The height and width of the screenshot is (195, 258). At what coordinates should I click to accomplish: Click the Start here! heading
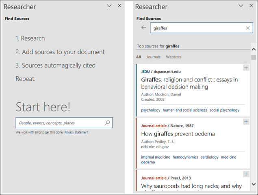click(43, 107)
